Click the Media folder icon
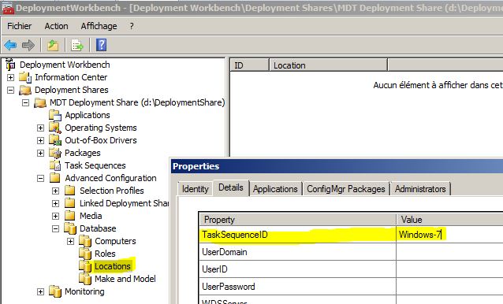 [70, 216]
